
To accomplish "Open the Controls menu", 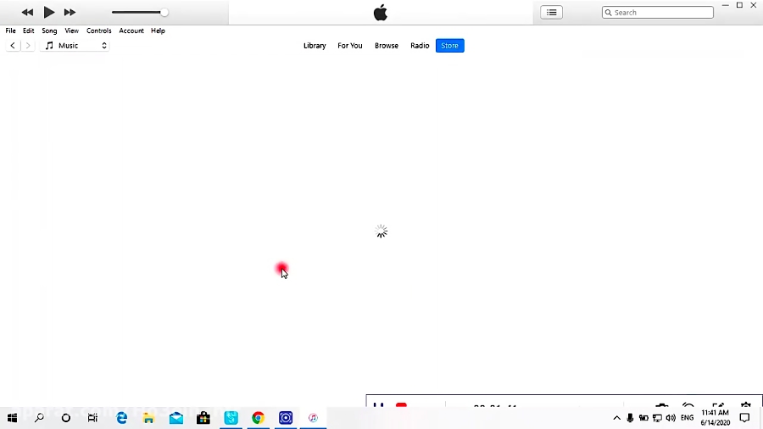I will pyautogui.click(x=99, y=31).
